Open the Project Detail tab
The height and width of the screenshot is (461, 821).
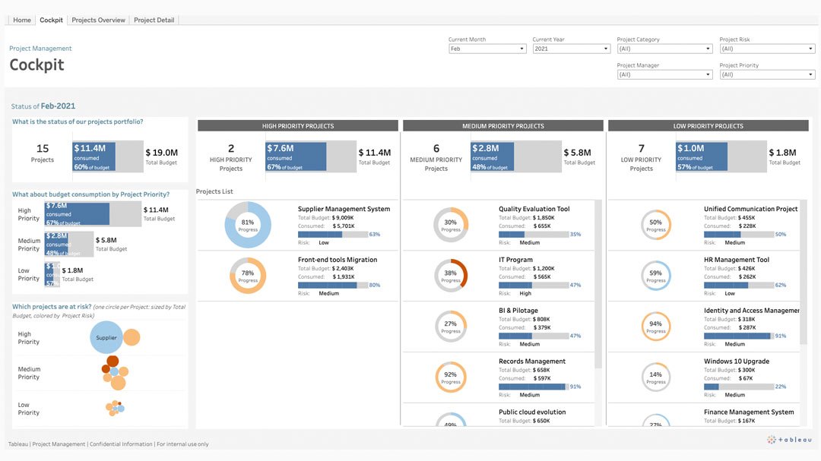click(154, 20)
